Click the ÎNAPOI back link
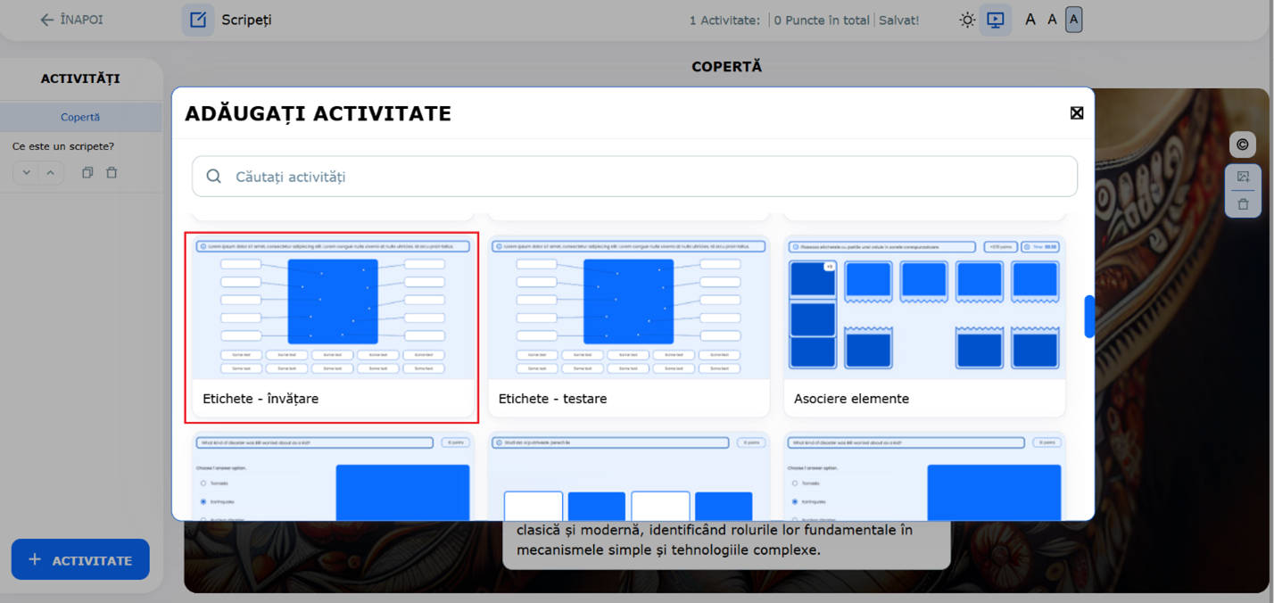Screen dimensions: 1274x603 pyautogui.click(x=71, y=20)
